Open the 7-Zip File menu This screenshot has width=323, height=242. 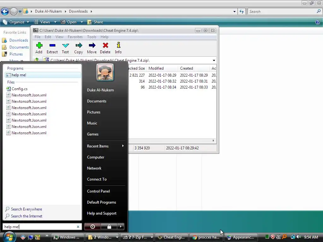point(38,37)
